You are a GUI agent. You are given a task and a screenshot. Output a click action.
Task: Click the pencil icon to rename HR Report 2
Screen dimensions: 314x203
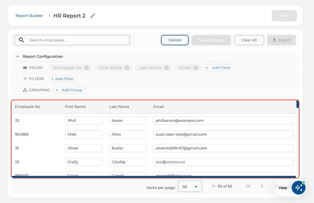click(x=92, y=15)
